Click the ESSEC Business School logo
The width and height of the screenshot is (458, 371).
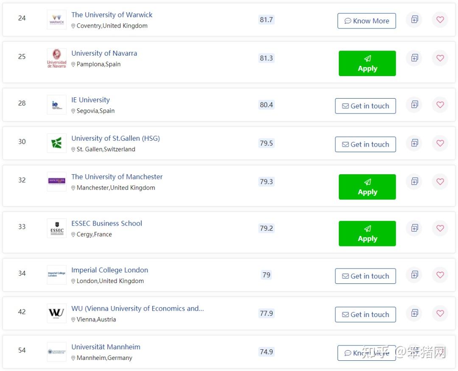click(x=56, y=228)
